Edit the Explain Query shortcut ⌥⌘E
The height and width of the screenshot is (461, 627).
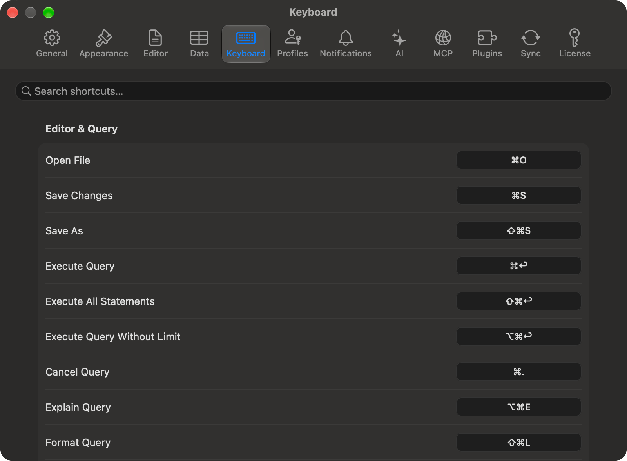tap(519, 407)
